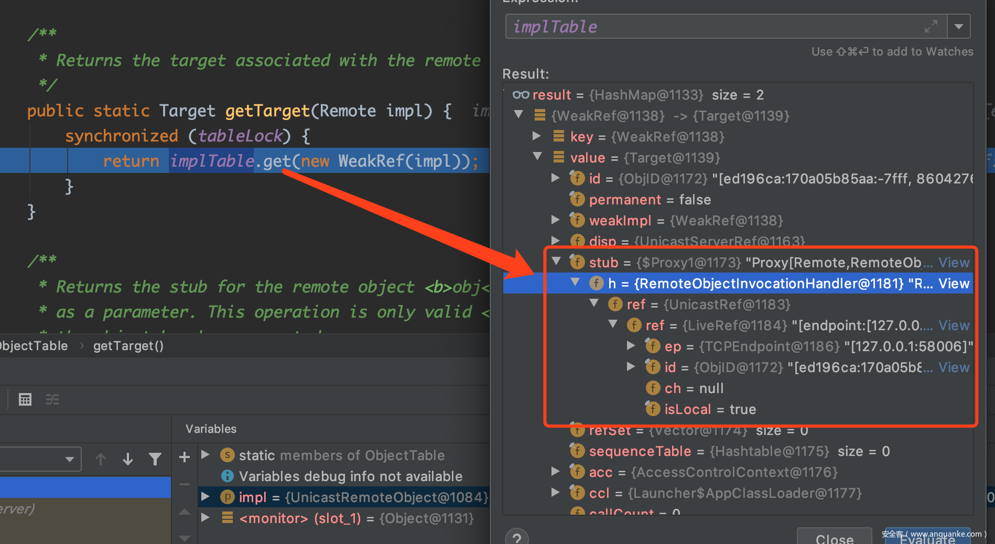Open the expression history dropdown arrow
Viewport: 995px width, 544px height.
pyautogui.click(x=958, y=26)
